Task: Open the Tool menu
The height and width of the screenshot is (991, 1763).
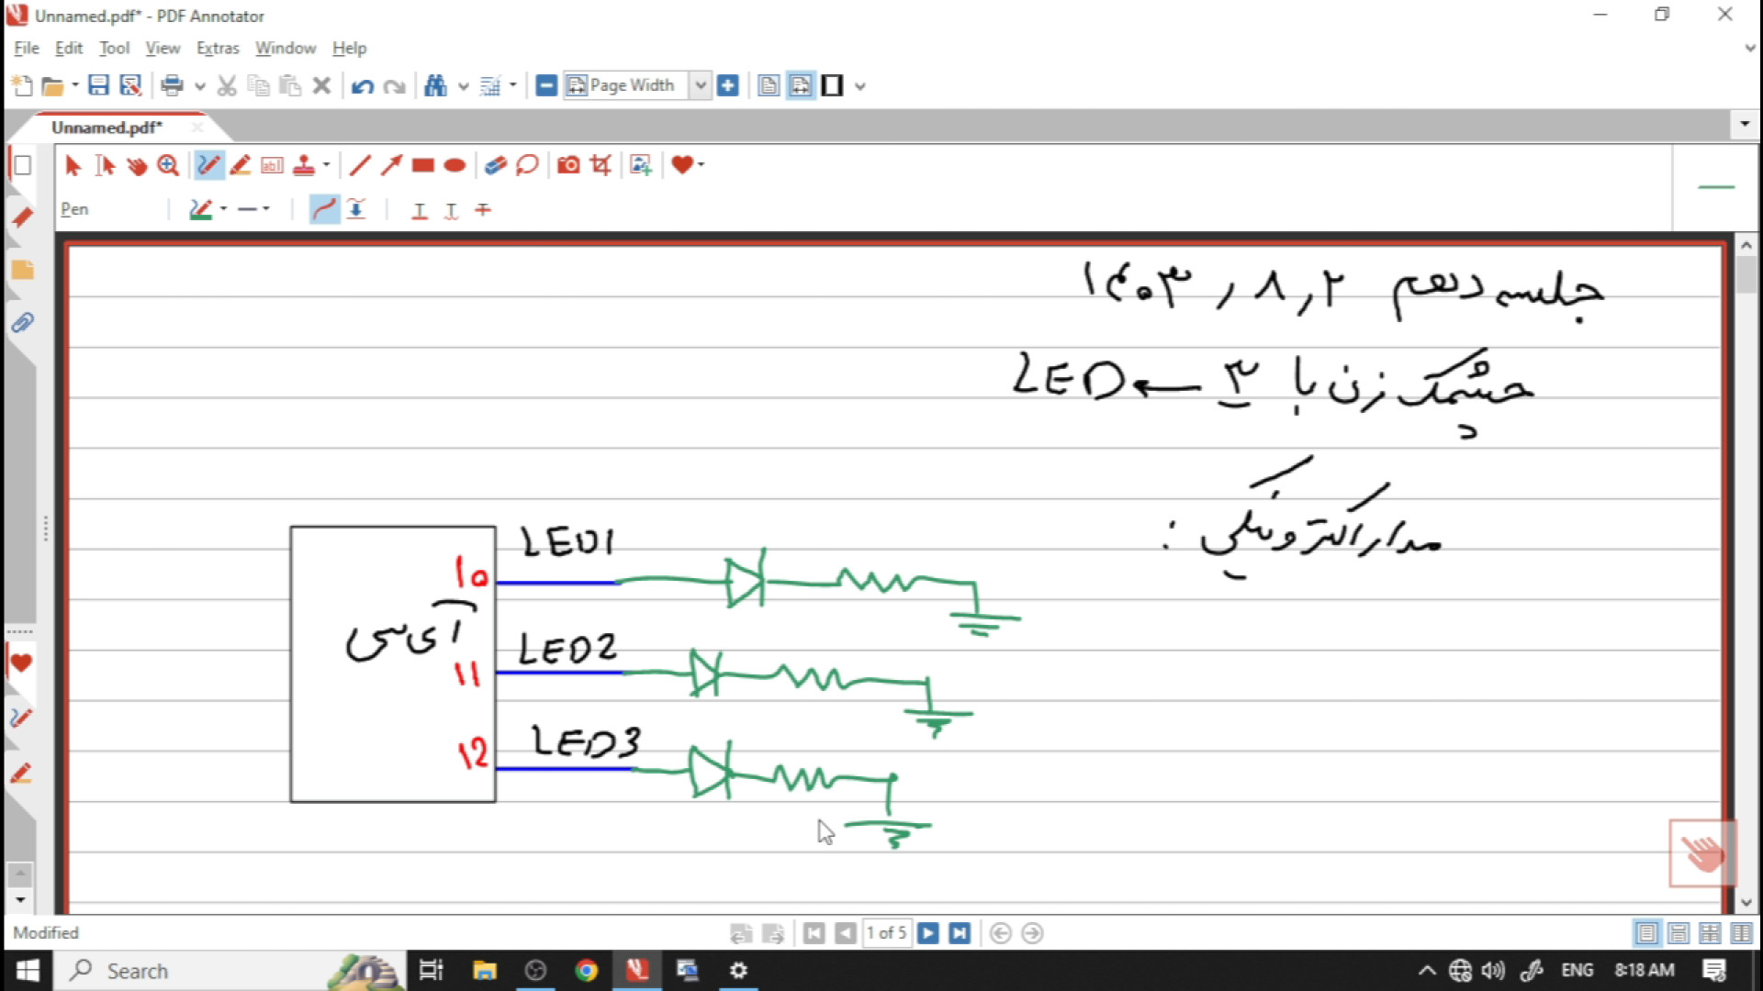Action: [114, 49]
